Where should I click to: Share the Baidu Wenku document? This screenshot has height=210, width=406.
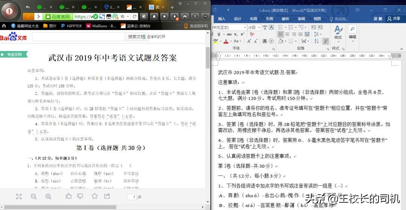[x=107, y=196]
